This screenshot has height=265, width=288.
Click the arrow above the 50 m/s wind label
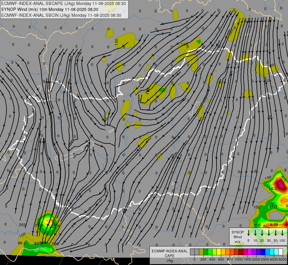(x=276, y=233)
